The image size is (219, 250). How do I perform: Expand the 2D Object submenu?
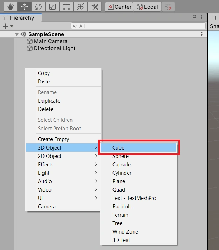[63, 156]
